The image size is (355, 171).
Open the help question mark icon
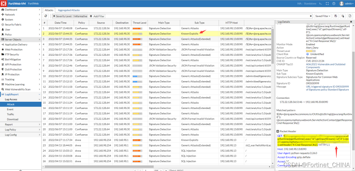click(x=334, y=4)
